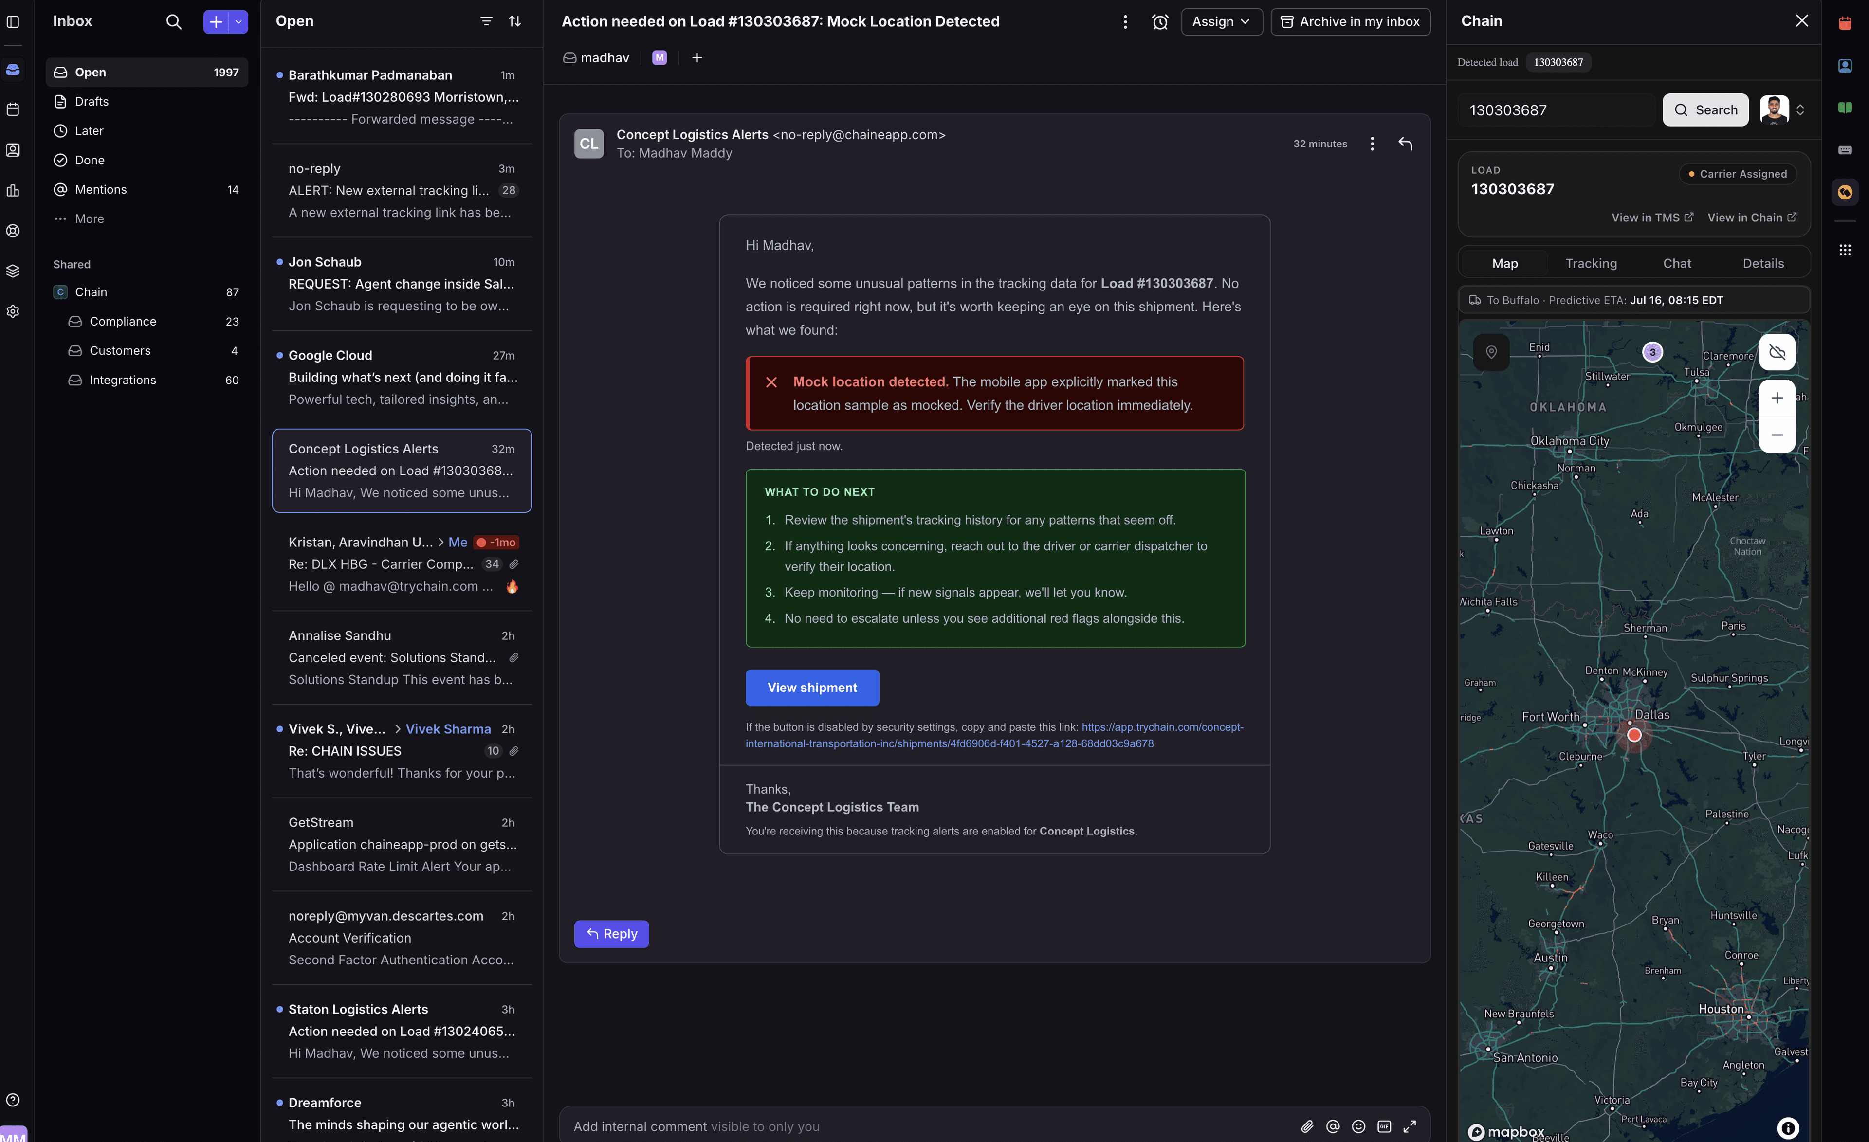Open conversation more options menu

tap(1125, 21)
